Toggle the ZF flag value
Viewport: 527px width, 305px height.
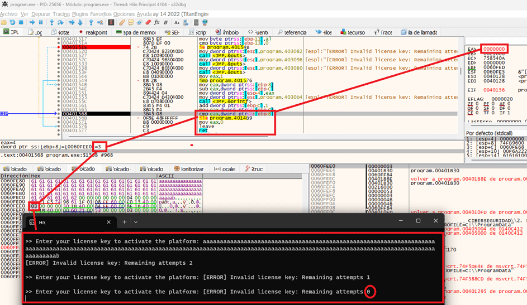click(477, 104)
